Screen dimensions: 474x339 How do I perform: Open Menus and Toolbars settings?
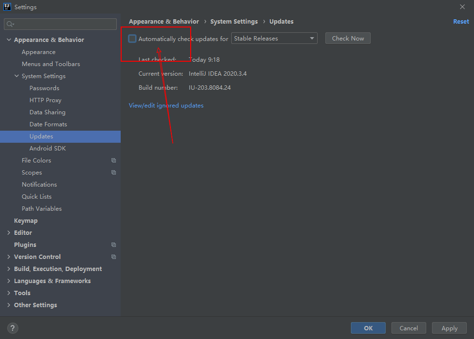click(51, 64)
